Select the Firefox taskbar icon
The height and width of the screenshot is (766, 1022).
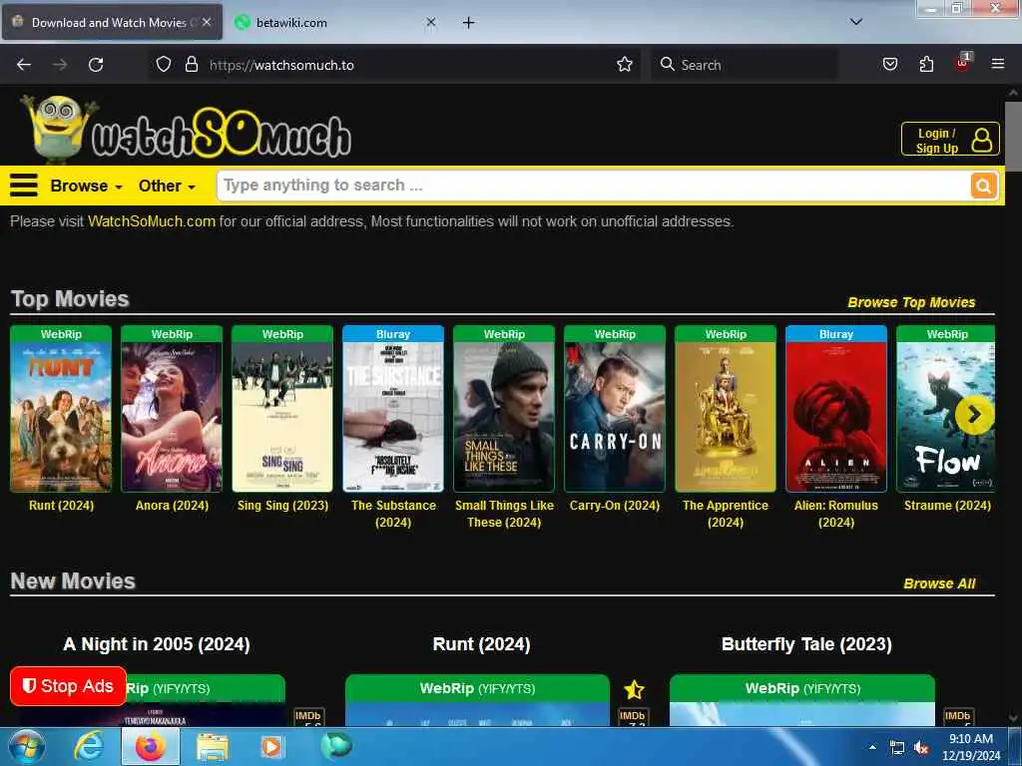click(151, 747)
